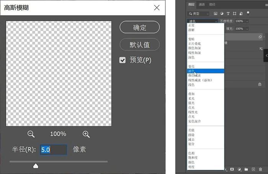The image size is (268, 174).
Task: Select 柔光 blend mode
Action: point(191,99)
